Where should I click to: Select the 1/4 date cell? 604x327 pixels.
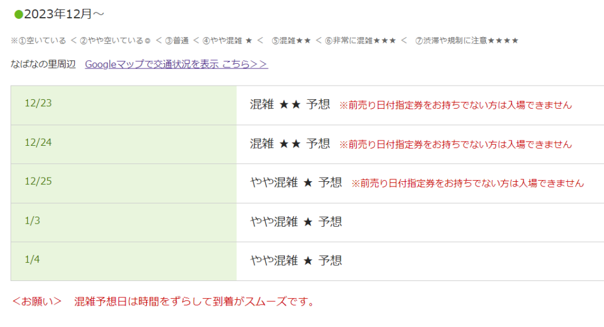click(x=32, y=259)
